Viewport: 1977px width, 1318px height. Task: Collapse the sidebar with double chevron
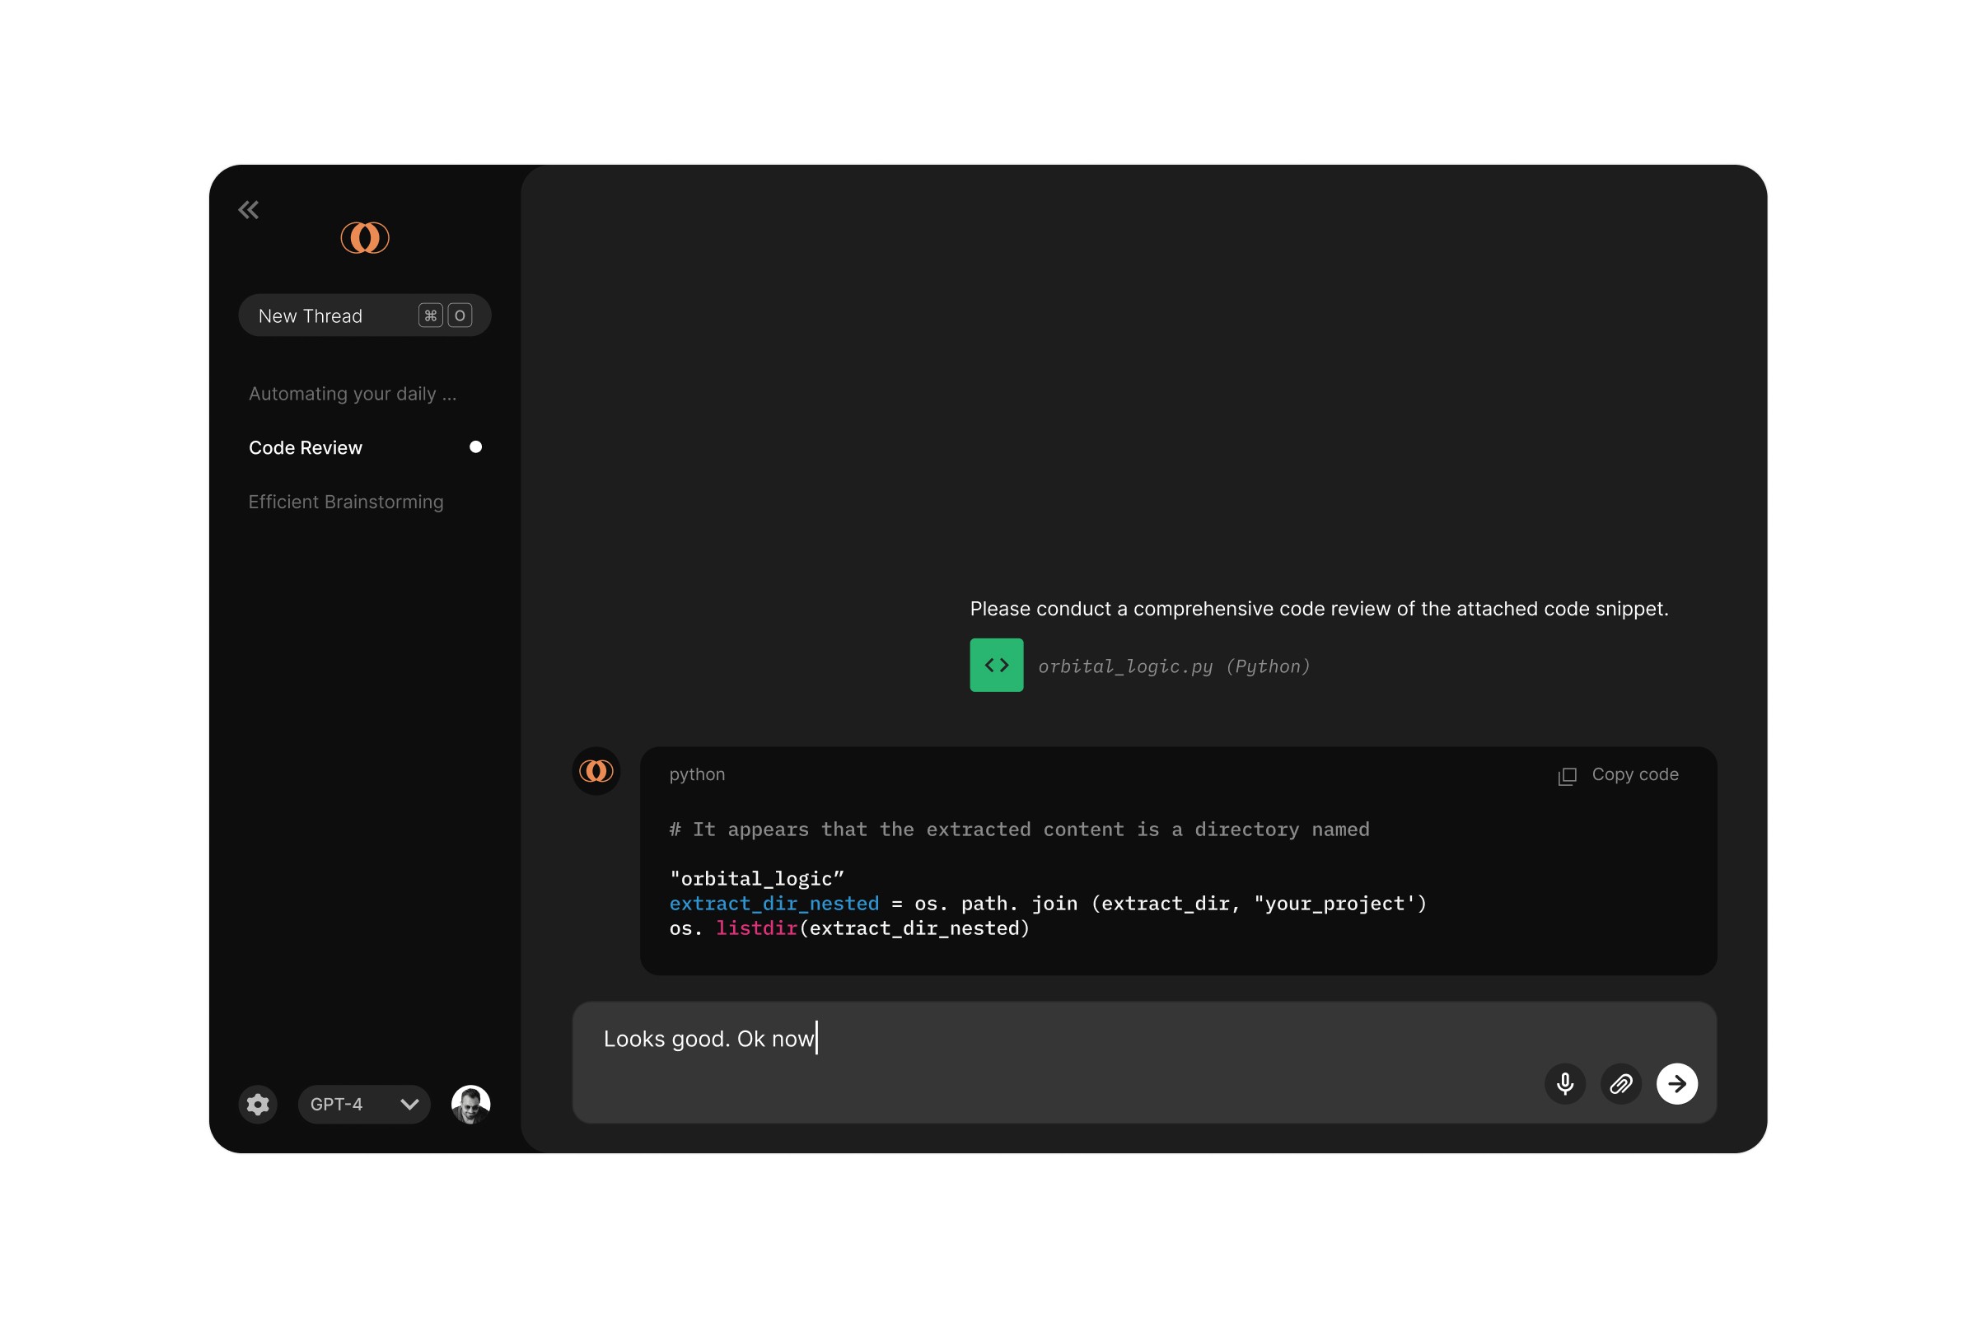point(248,209)
